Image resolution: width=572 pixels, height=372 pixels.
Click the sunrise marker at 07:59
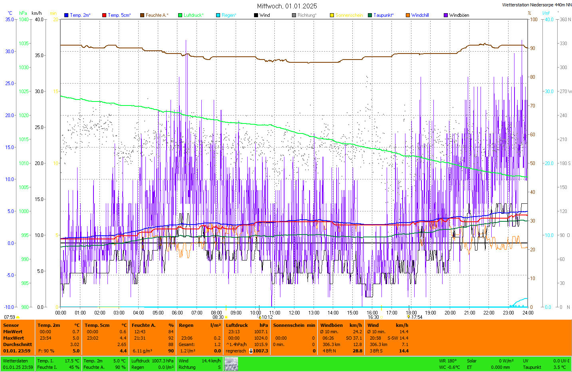(18, 317)
